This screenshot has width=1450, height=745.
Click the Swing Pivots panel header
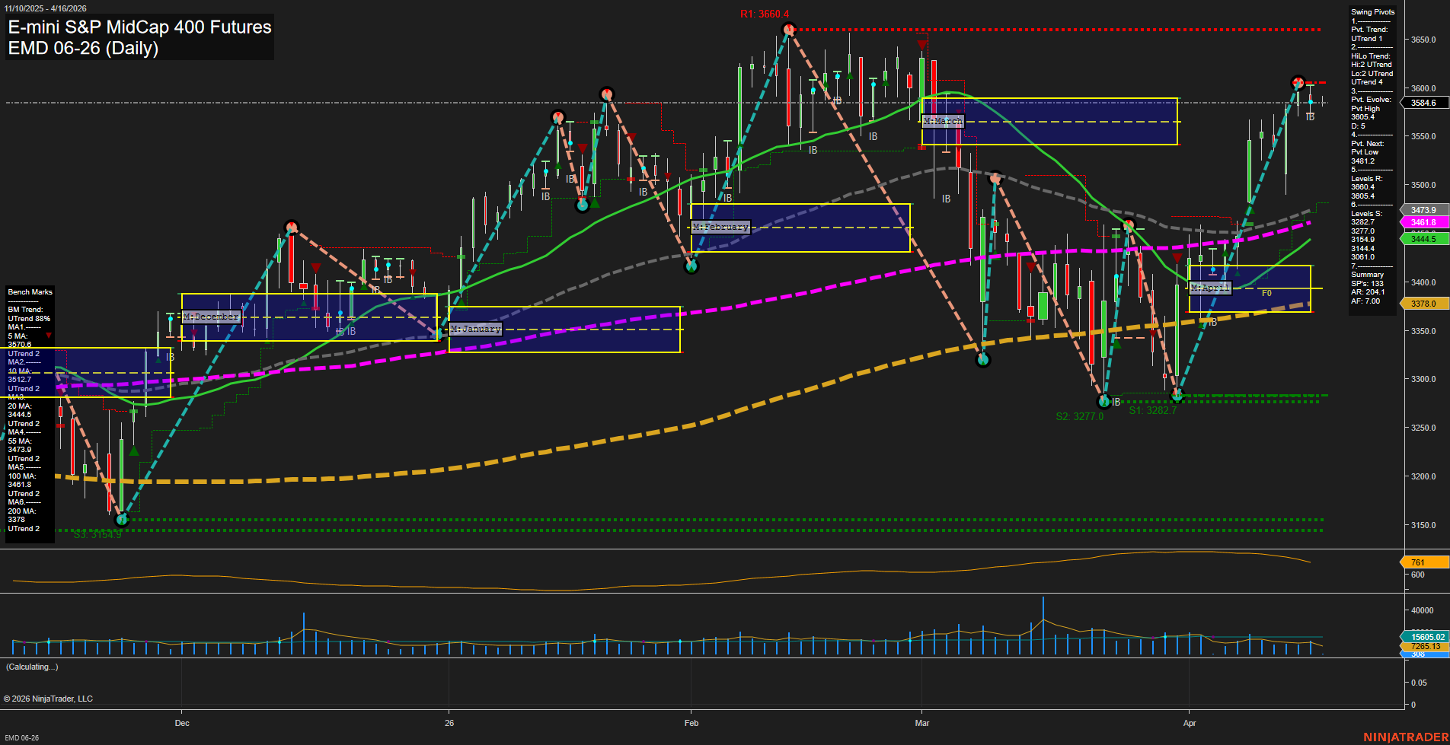point(1372,12)
